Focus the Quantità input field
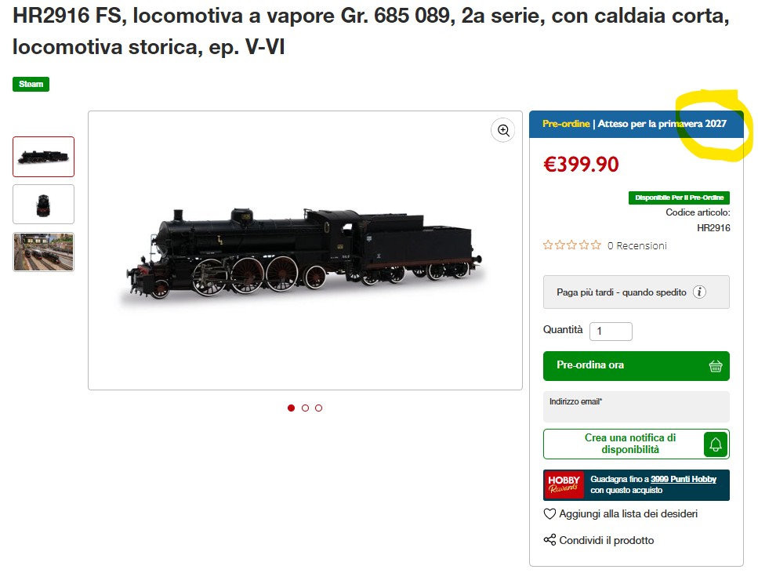758x573 pixels. pyautogui.click(x=611, y=332)
